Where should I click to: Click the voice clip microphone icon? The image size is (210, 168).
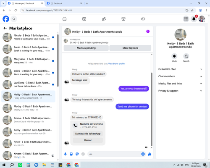(65, 154)
